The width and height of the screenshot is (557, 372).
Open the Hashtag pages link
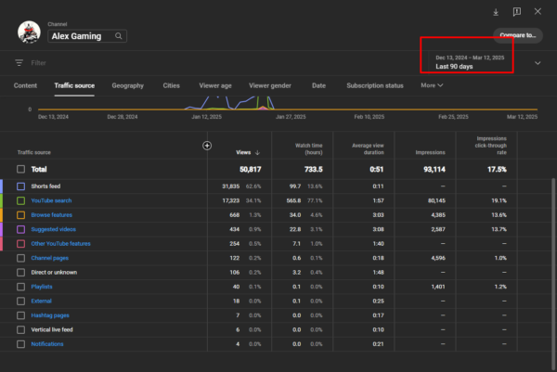tap(50, 315)
